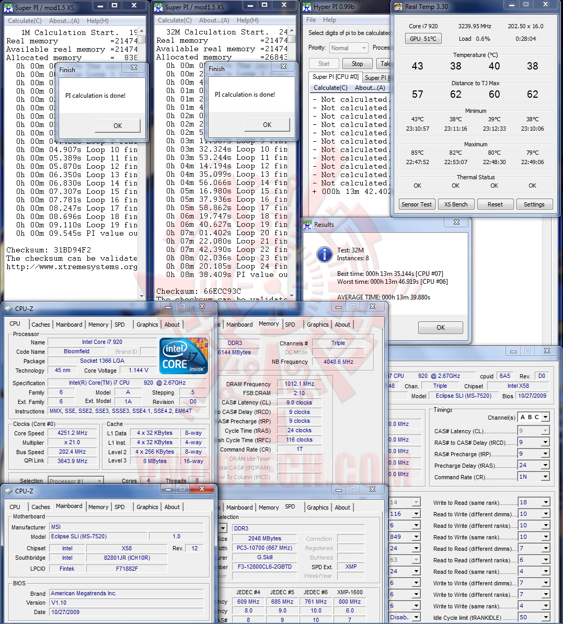The image size is (563, 624).
Task: Click F3-12800CL6-2GBTD part number field
Action: pos(265,567)
